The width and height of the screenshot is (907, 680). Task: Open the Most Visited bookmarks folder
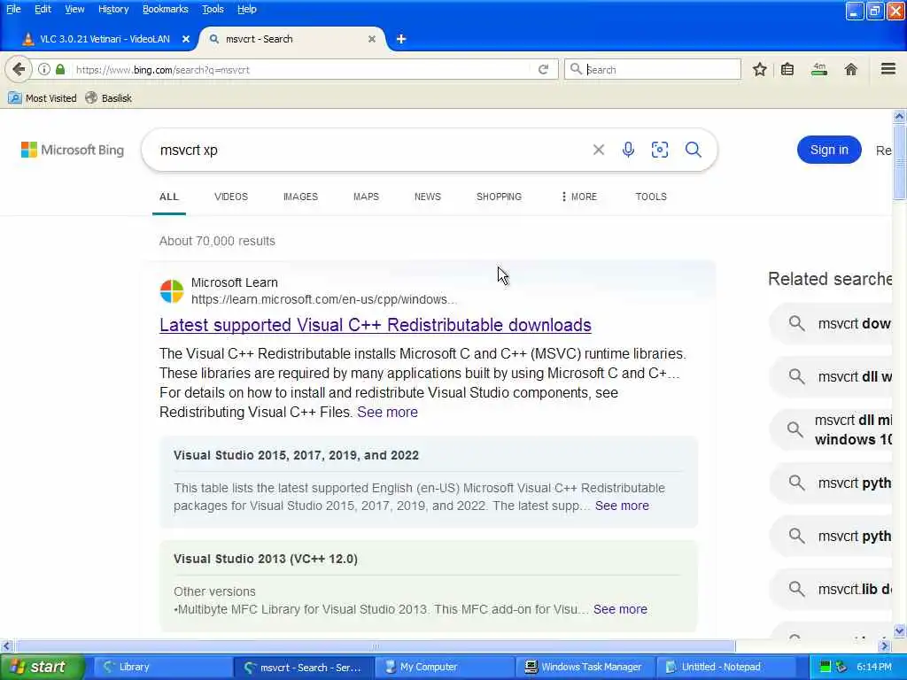[43, 98]
